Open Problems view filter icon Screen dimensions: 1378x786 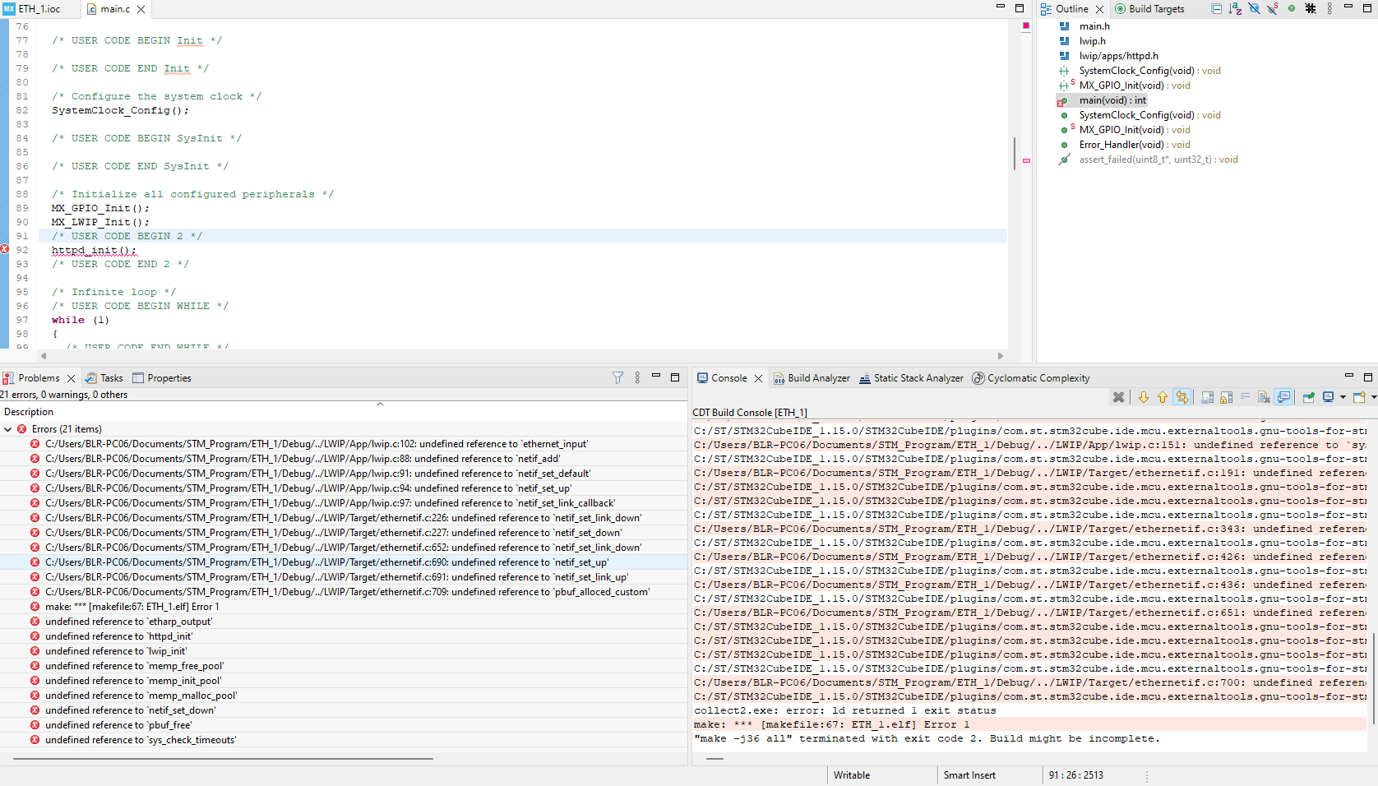click(617, 378)
